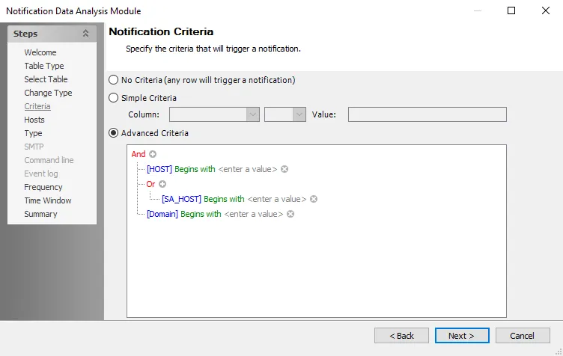The width and height of the screenshot is (563, 356).
Task: Click the plus icon next to And
Action: tap(153, 154)
